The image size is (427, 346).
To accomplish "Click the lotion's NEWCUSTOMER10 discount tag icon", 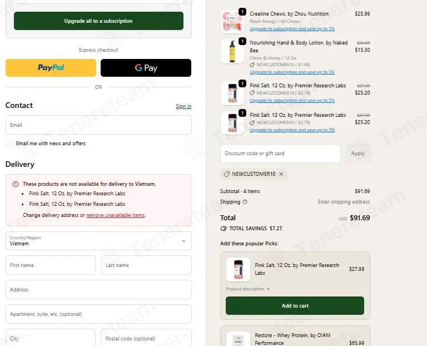I will (x=252, y=65).
